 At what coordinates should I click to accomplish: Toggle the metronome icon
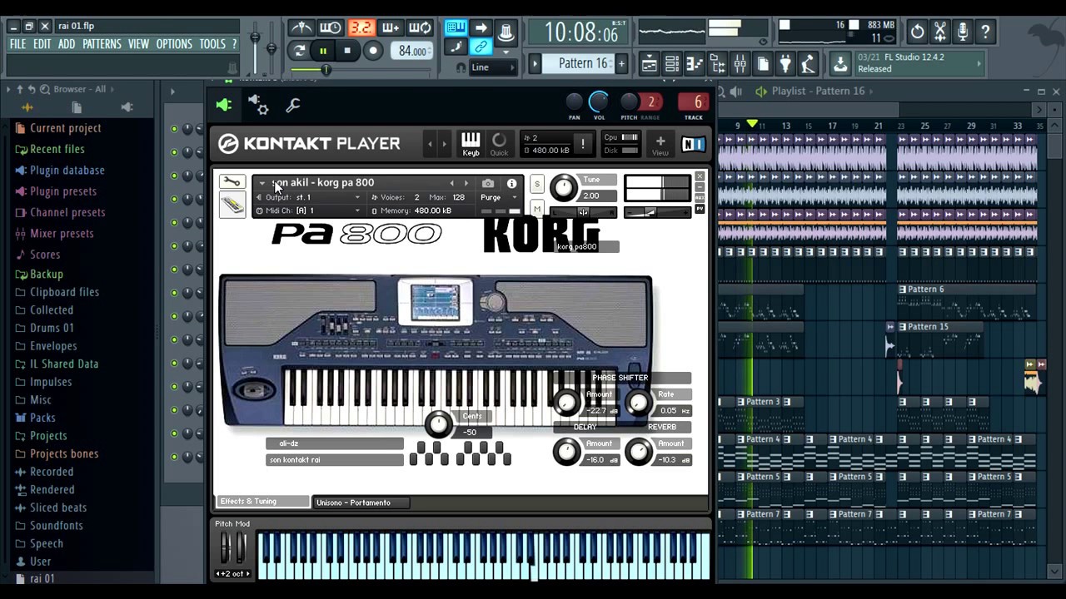pos(301,28)
